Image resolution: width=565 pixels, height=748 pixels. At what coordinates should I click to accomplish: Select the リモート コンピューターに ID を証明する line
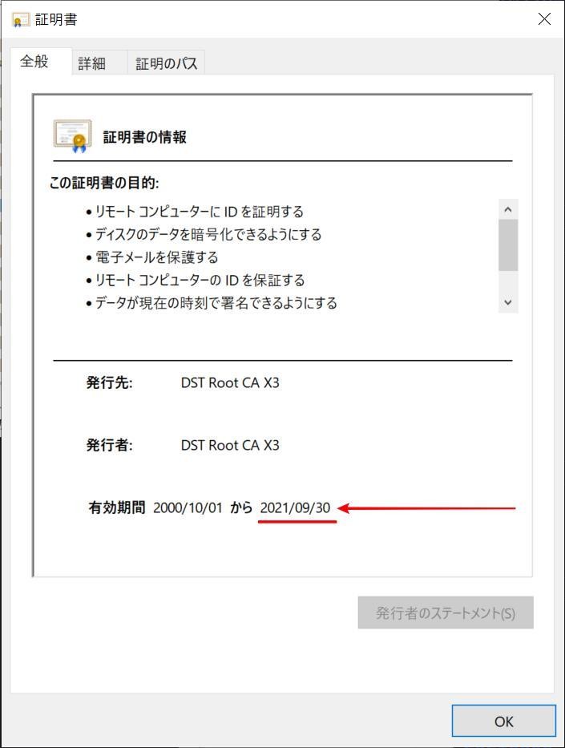tap(195, 212)
